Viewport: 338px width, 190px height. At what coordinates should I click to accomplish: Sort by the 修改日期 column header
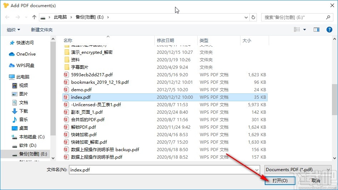(165, 40)
